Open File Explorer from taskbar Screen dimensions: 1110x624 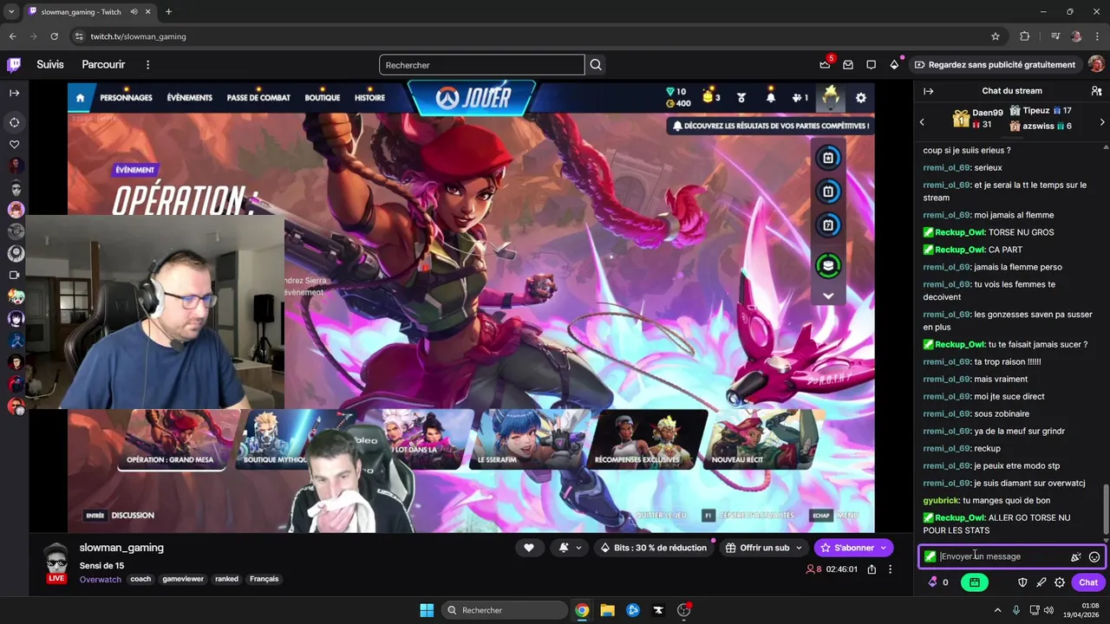coord(607,610)
